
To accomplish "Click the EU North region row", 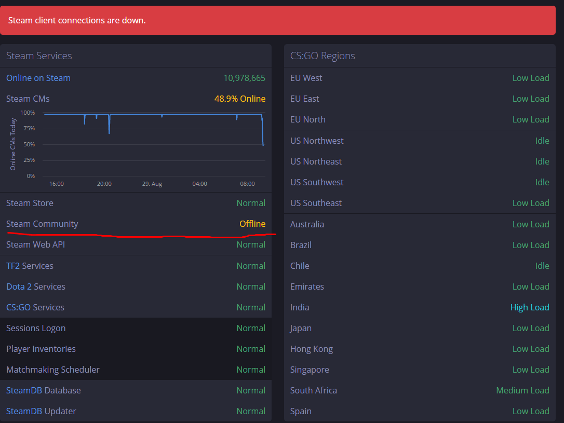I will (420, 120).
